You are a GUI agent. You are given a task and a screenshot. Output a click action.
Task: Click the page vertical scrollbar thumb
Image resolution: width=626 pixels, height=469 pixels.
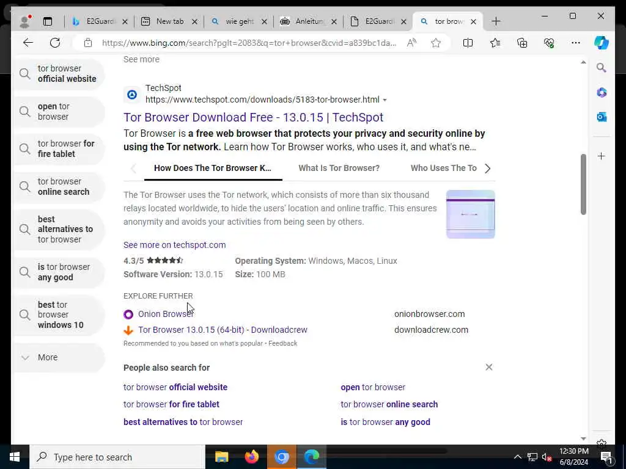[583, 184]
